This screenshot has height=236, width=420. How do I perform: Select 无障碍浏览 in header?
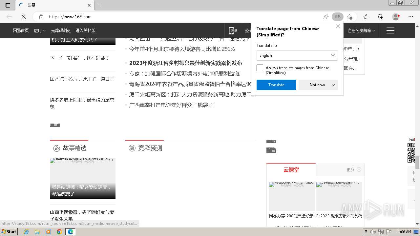click(x=61, y=30)
